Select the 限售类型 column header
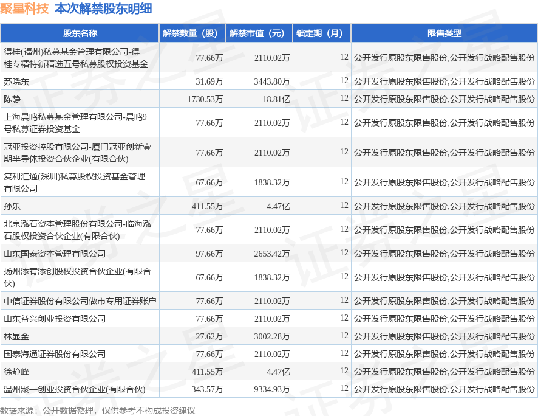Screen dimensions: 538x416 [x=444, y=33]
